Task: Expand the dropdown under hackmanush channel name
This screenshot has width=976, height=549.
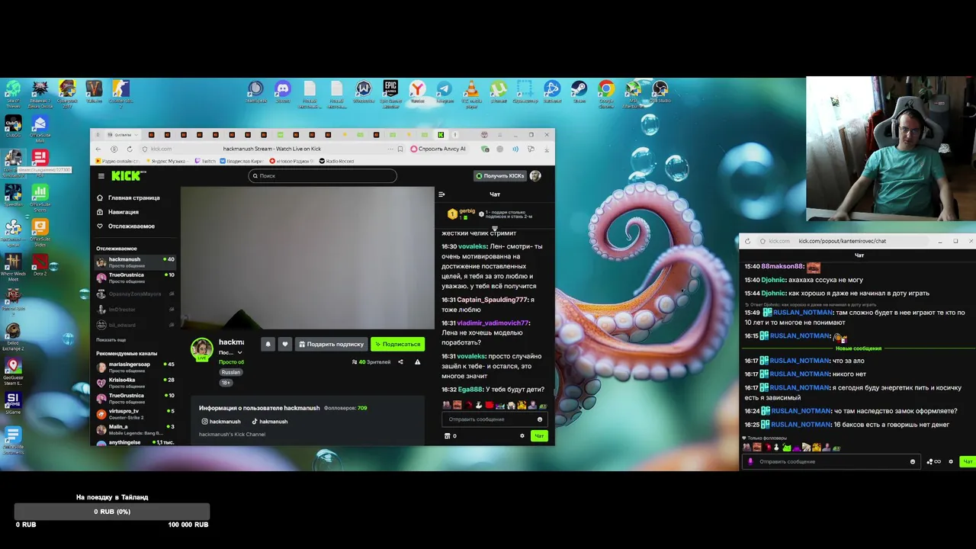Action: tap(240, 352)
